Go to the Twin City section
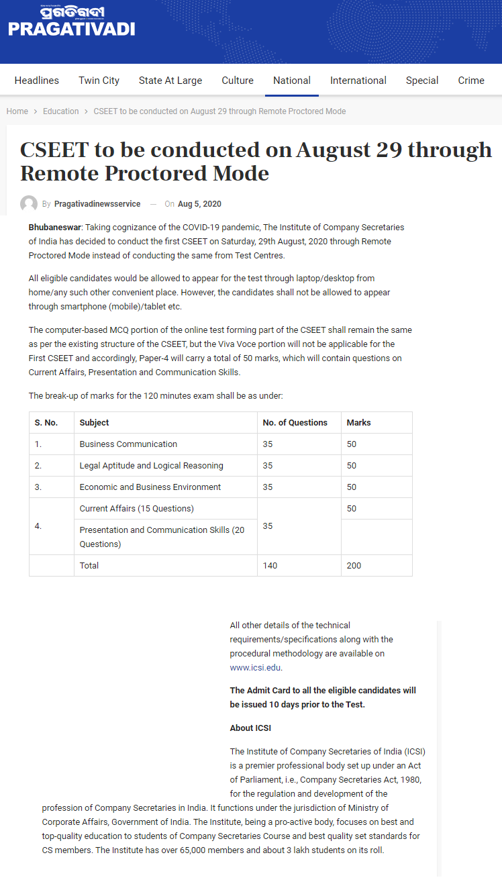Viewport: 502px width, 886px height. tap(99, 81)
